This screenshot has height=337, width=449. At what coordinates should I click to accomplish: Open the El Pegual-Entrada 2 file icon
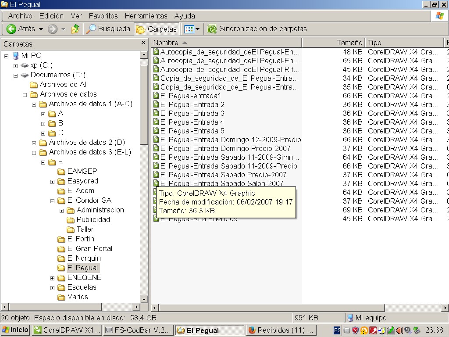click(156, 104)
